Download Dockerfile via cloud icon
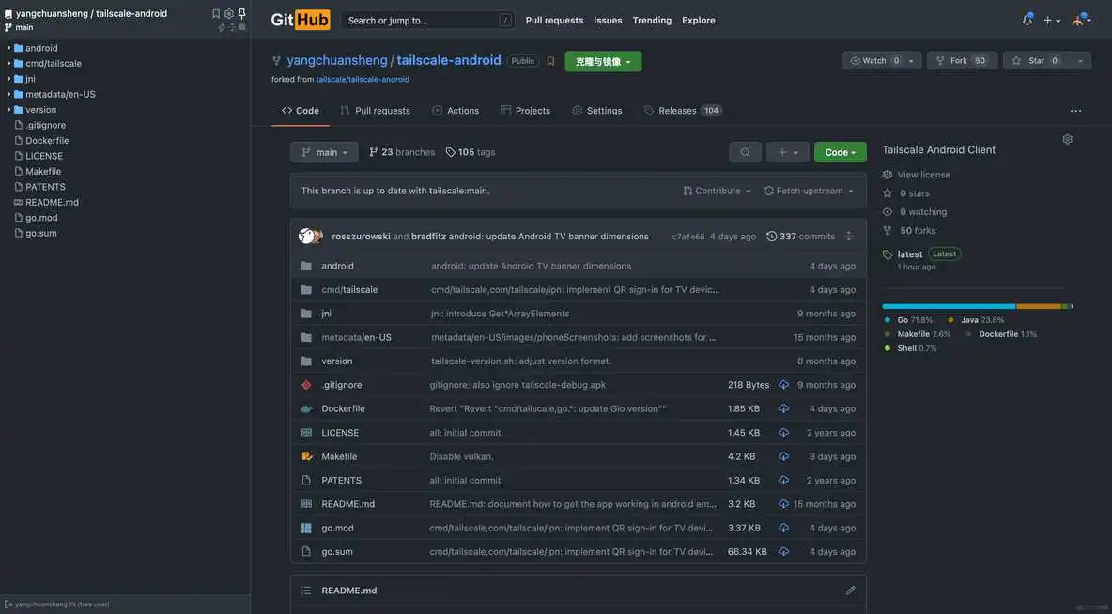This screenshot has height=614, width=1112. pyautogui.click(x=783, y=408)
